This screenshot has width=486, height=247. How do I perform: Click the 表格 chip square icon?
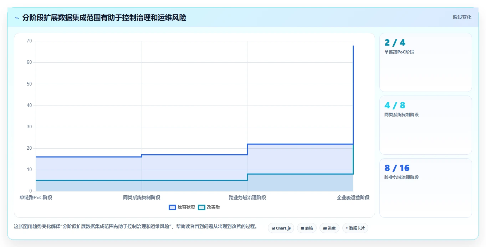(x=302, y=228)
